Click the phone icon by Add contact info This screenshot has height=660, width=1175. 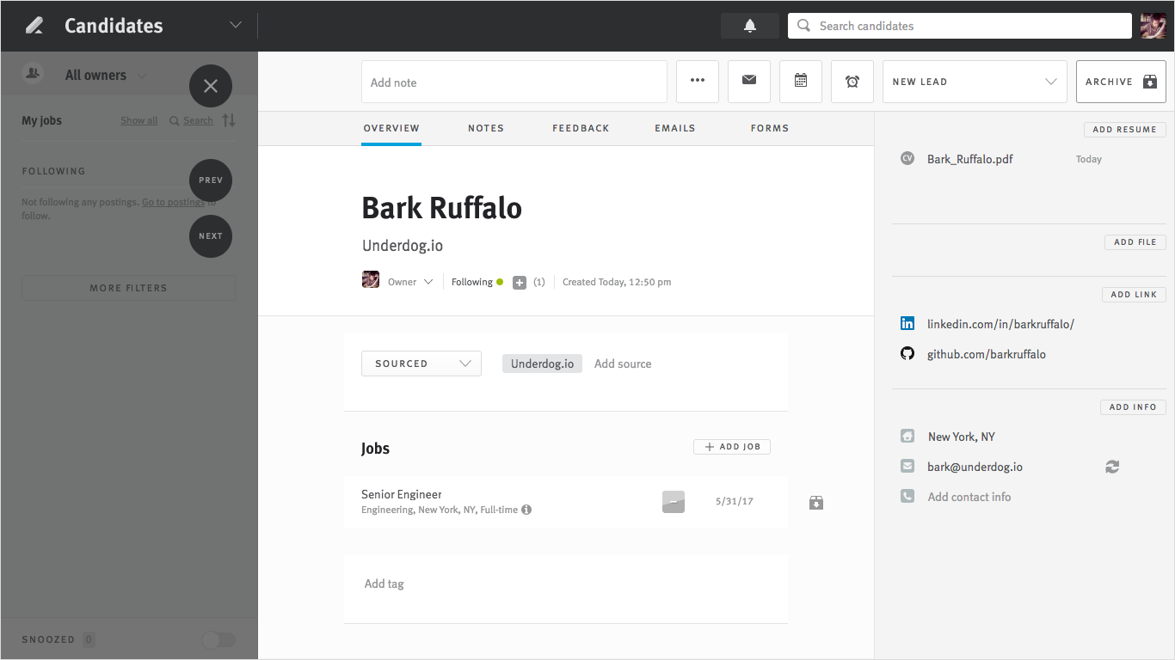(x=907, y=497)
